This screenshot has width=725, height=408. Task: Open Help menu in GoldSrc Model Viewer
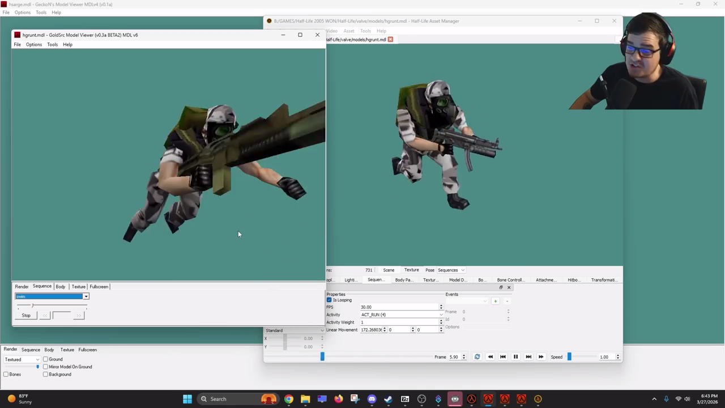pos(67,45)
